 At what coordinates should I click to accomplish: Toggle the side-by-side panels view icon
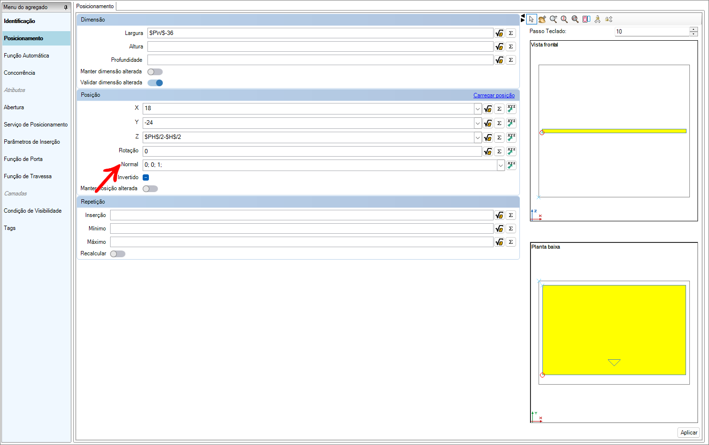586,19
